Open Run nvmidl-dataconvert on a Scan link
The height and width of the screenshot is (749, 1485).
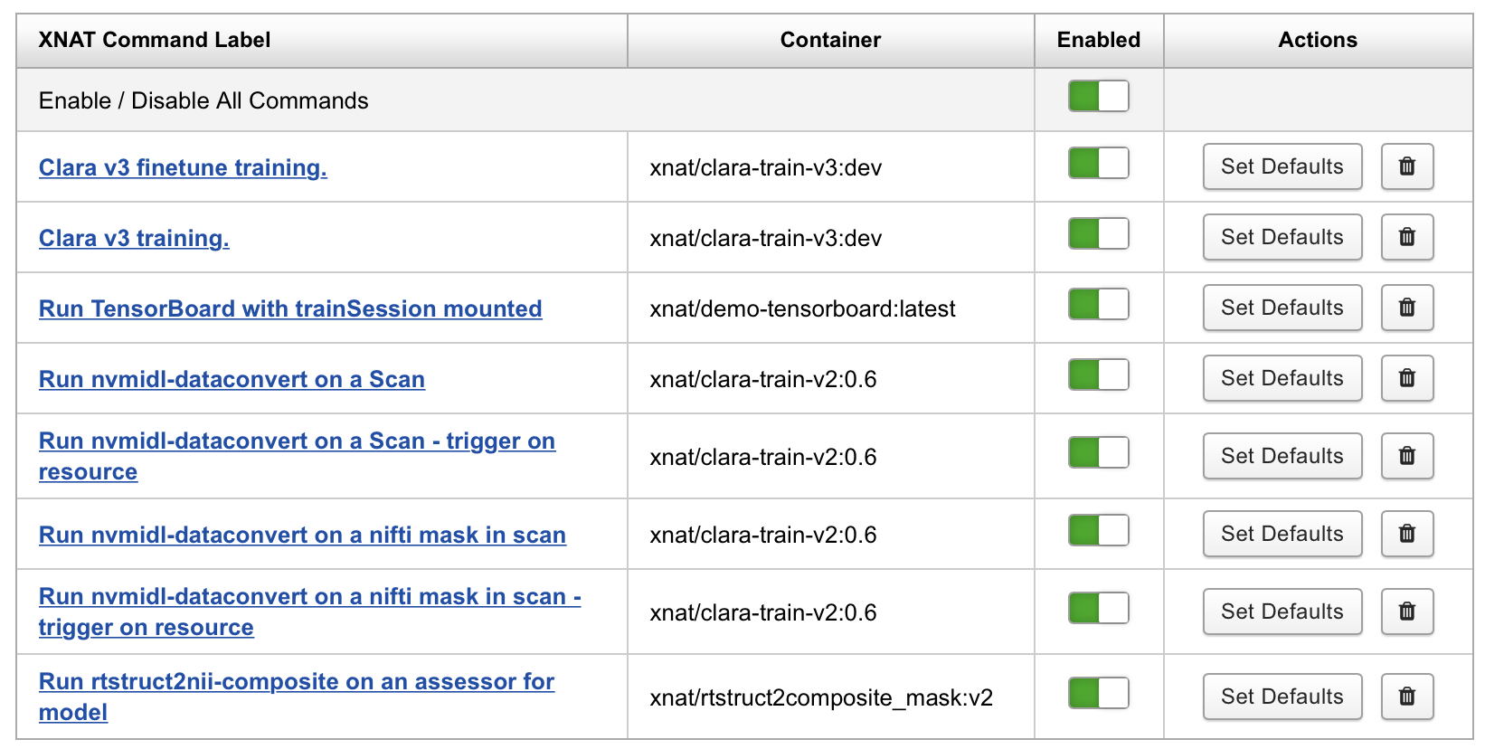click(x=232, y=379)
